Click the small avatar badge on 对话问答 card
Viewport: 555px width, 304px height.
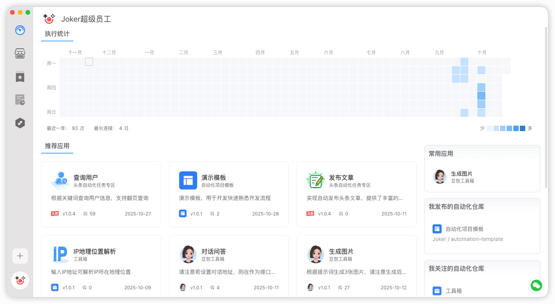click(x=183, y=287)
